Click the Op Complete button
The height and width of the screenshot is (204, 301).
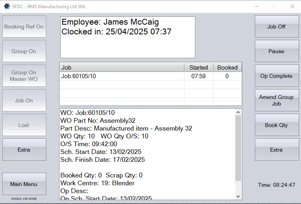[276, 76]
